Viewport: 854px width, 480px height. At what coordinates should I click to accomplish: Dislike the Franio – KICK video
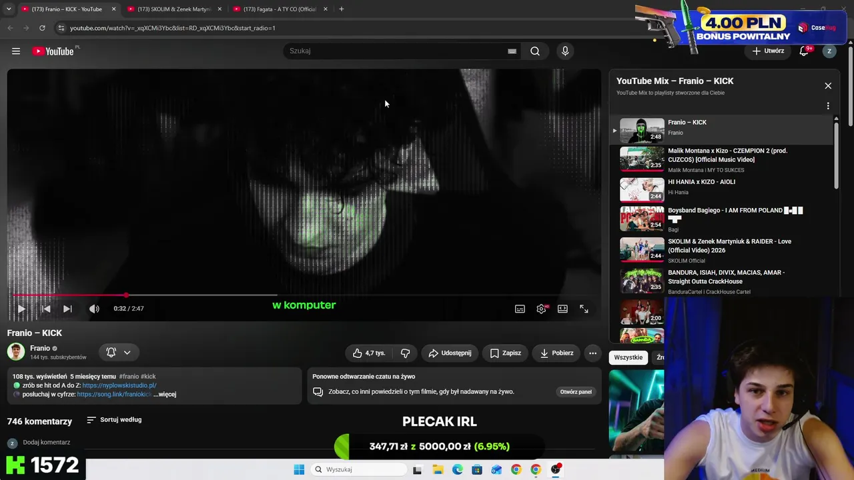coord(405,353)
